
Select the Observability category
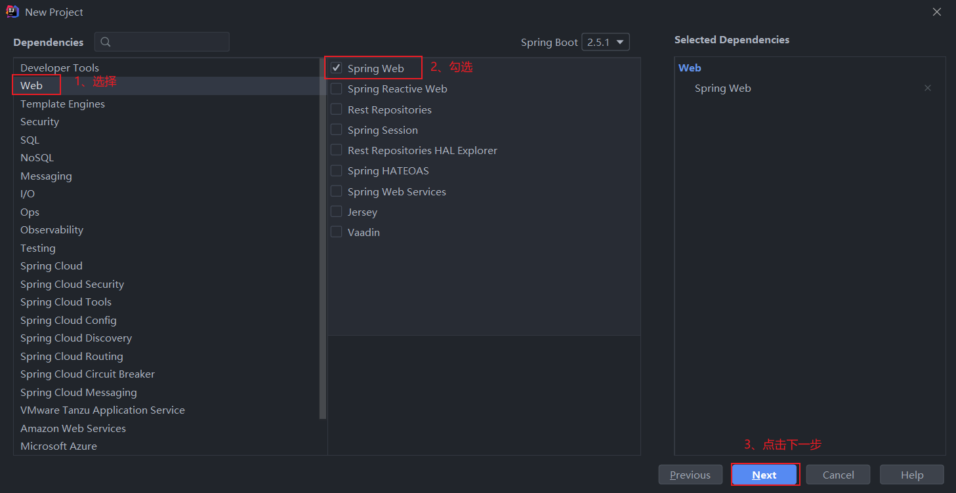pos(167,230)
